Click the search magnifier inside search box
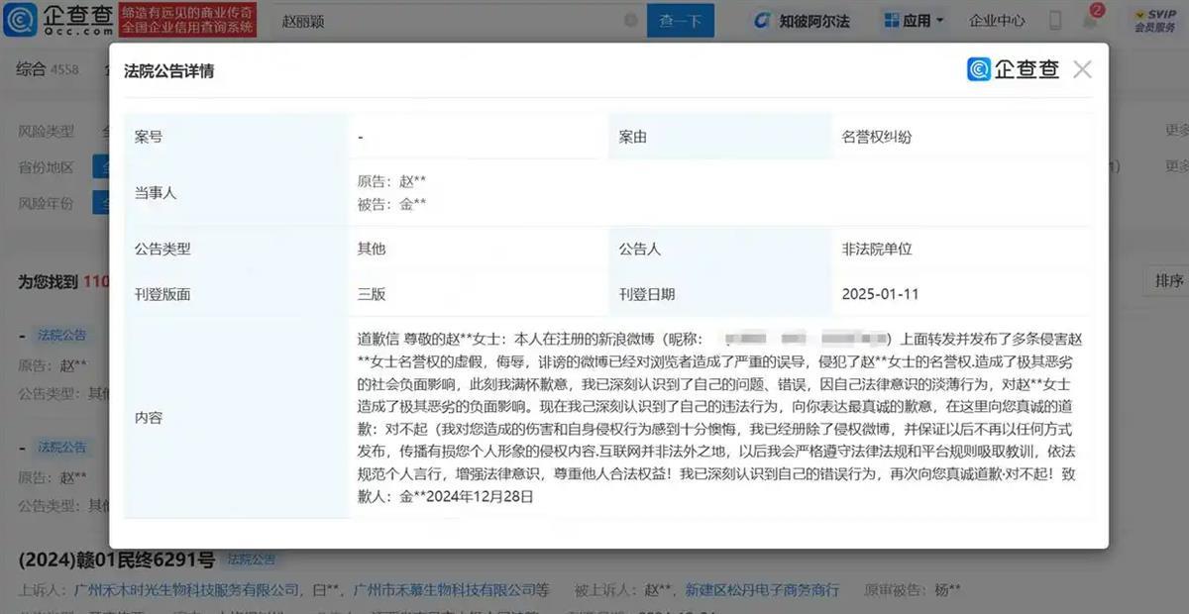1189x614 pixels. (x=631, y=20)
